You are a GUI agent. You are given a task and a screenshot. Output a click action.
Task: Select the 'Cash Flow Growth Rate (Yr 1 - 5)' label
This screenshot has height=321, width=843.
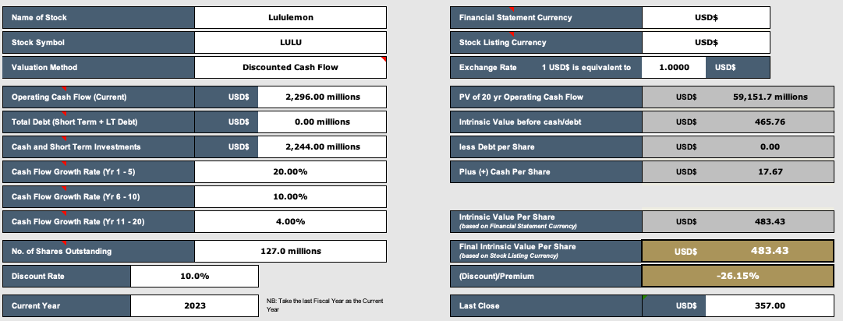pyautogui.click(x=99, y=171)
